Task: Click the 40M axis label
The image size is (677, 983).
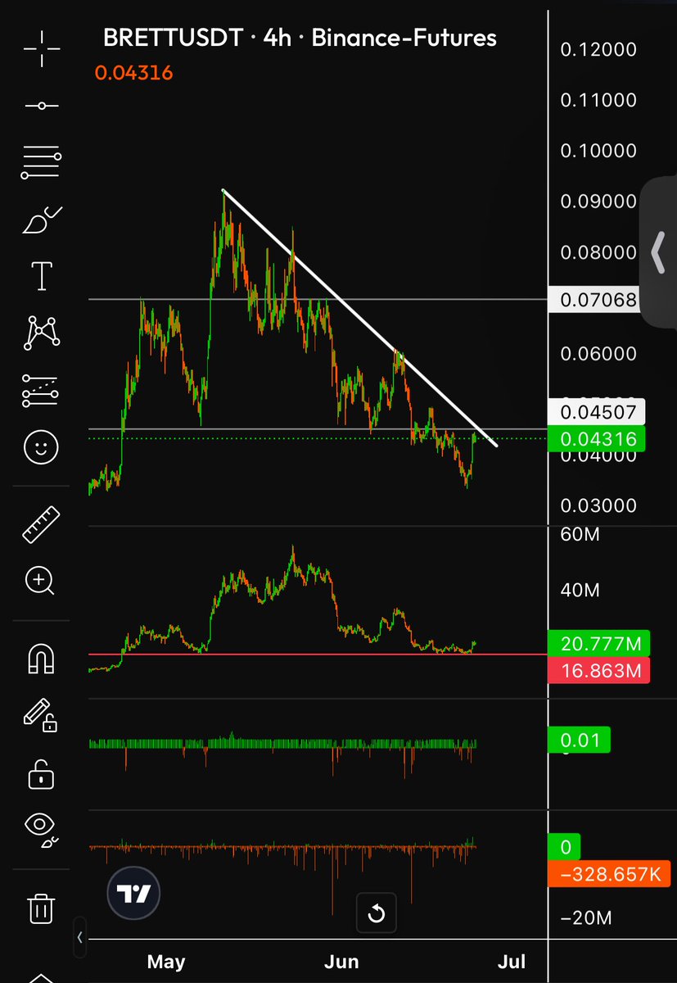Action: tap(580, 590)
